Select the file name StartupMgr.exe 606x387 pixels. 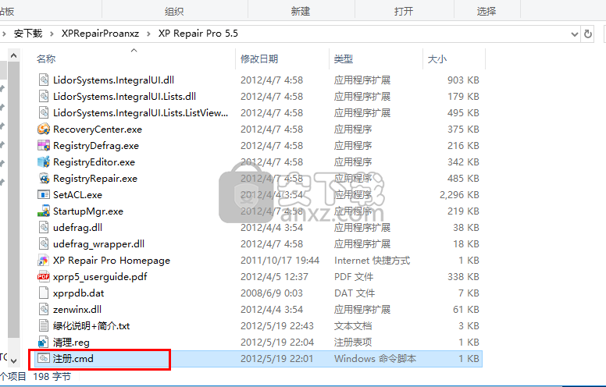click(88, 211)
